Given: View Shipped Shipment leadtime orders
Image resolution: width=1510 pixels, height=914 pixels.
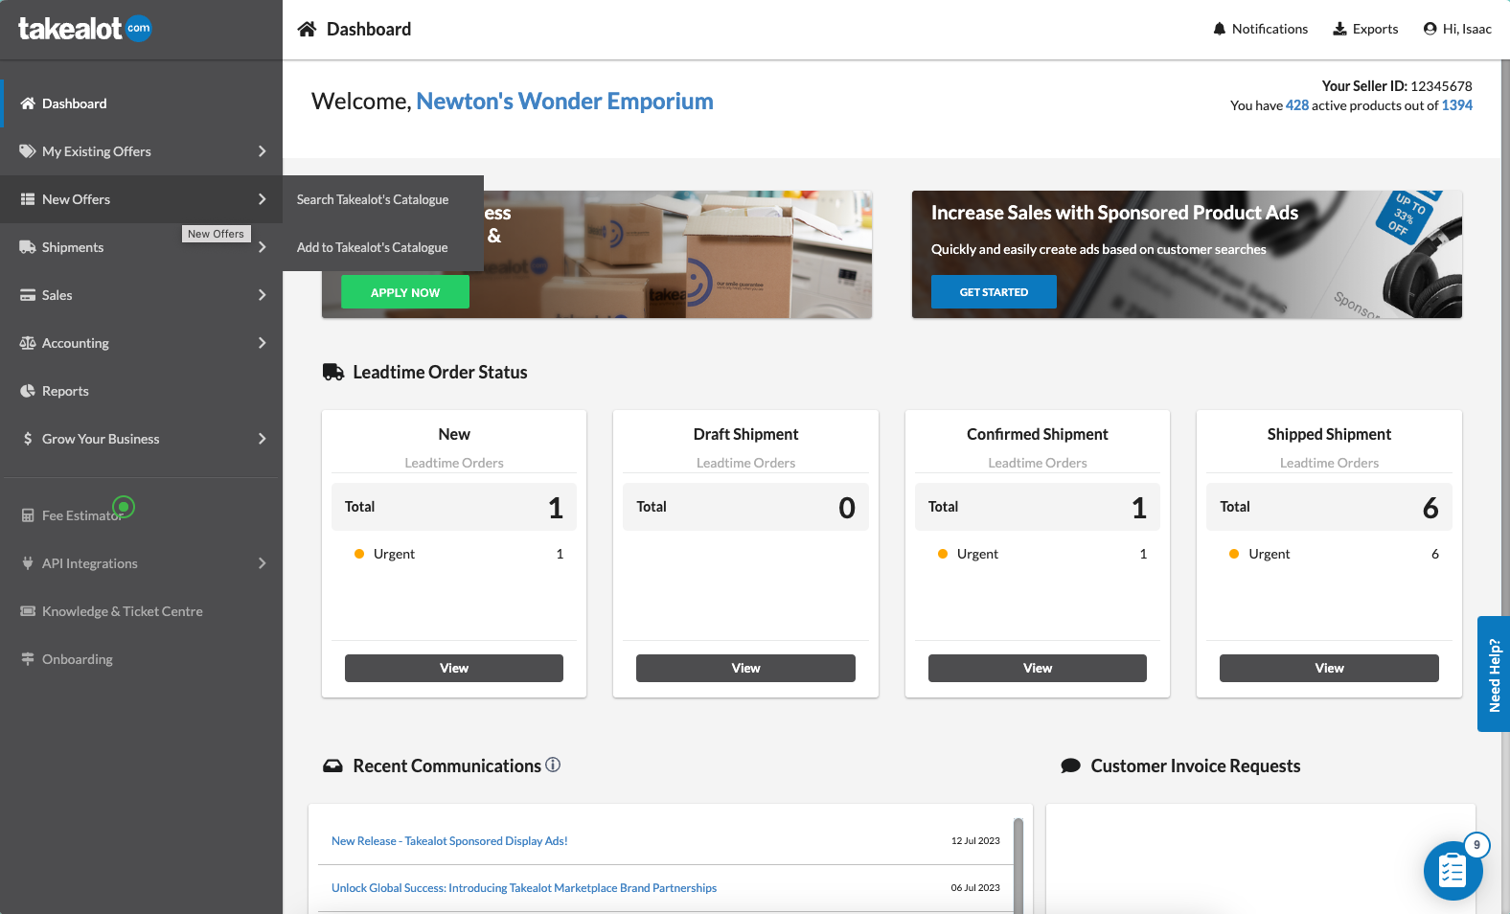Looking at the screenshot, I should tap(1328, 668).
